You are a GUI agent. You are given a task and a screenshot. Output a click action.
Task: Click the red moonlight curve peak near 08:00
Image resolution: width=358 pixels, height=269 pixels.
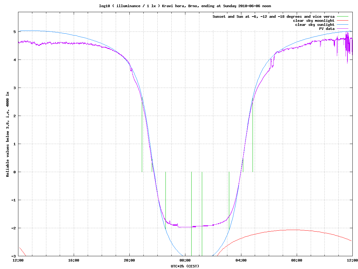coord(293,230)
